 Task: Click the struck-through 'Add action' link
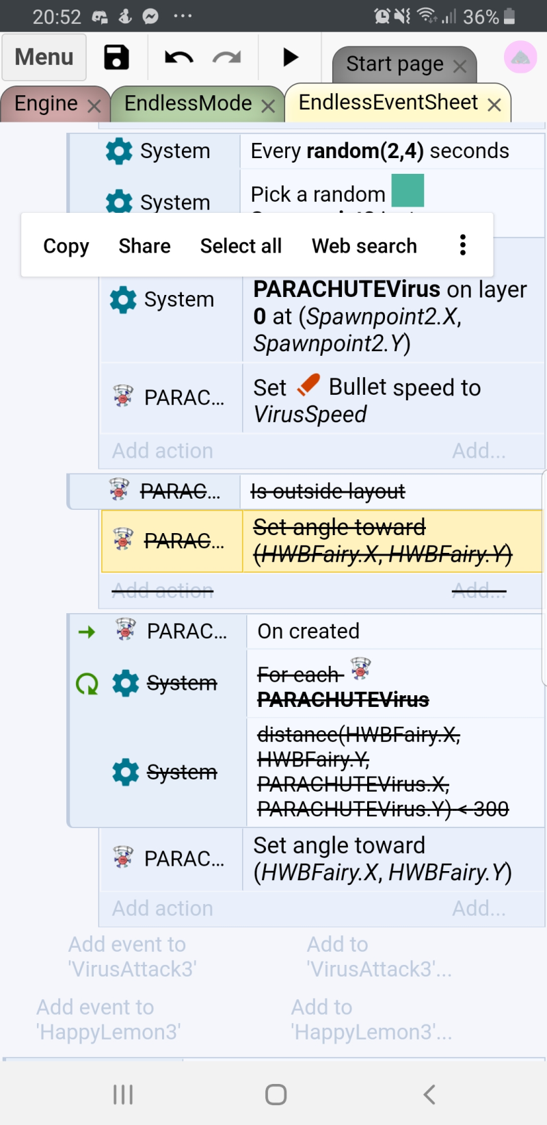(x=163, y=591)
